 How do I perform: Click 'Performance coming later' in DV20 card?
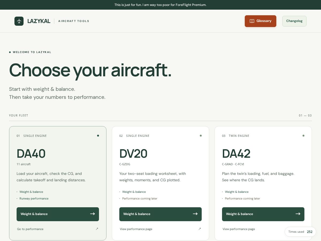coord(140,199)
